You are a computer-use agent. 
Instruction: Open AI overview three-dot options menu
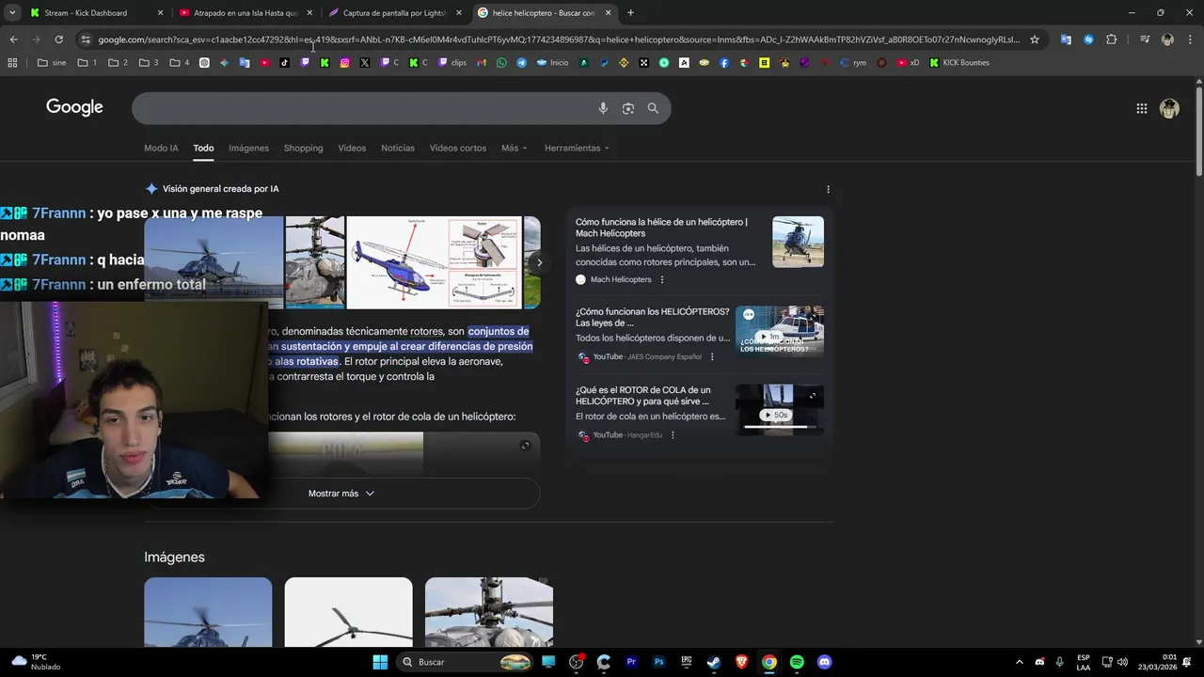[x=828, y=189]
